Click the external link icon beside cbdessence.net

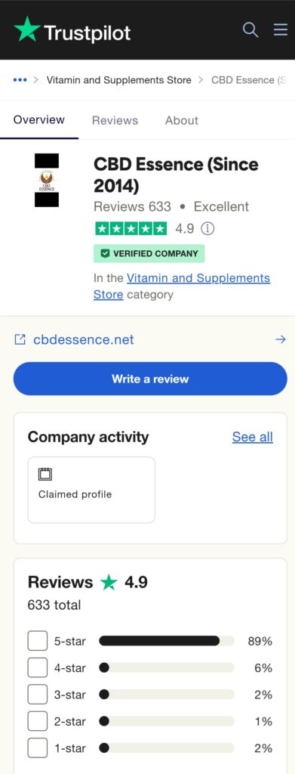20,339
